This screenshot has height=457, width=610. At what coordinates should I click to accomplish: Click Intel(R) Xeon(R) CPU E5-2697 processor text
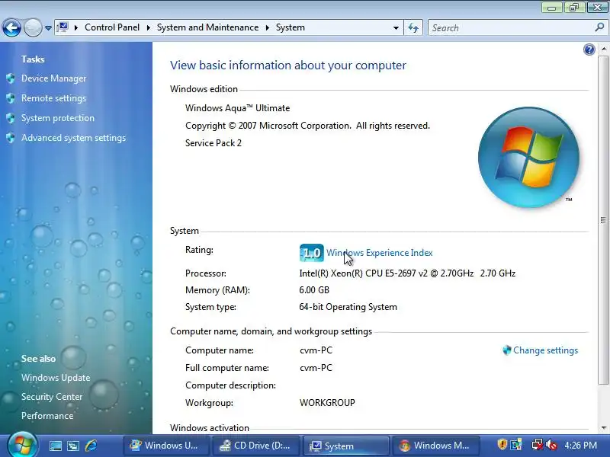coord(407,273)
